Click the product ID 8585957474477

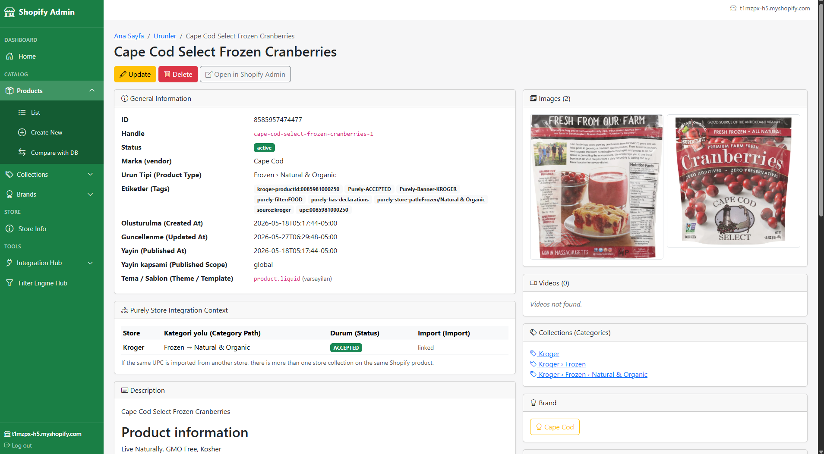(x=278, y=120)
